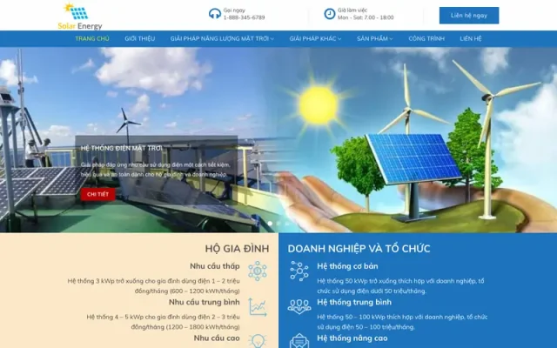The image size is (557, 348).
Task: Click the Mon - Sat: 7.00 - 18:00 text
Action: (x=366, y=17)
